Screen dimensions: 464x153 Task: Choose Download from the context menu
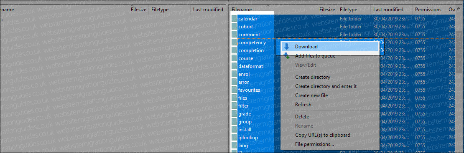click(330, 47)
